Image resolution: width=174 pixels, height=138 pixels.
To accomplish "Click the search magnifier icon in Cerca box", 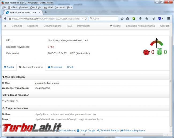I will pyautogui.click(x=91, y=18).
